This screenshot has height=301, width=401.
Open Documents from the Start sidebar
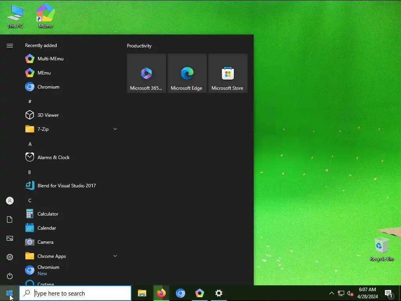10,219
